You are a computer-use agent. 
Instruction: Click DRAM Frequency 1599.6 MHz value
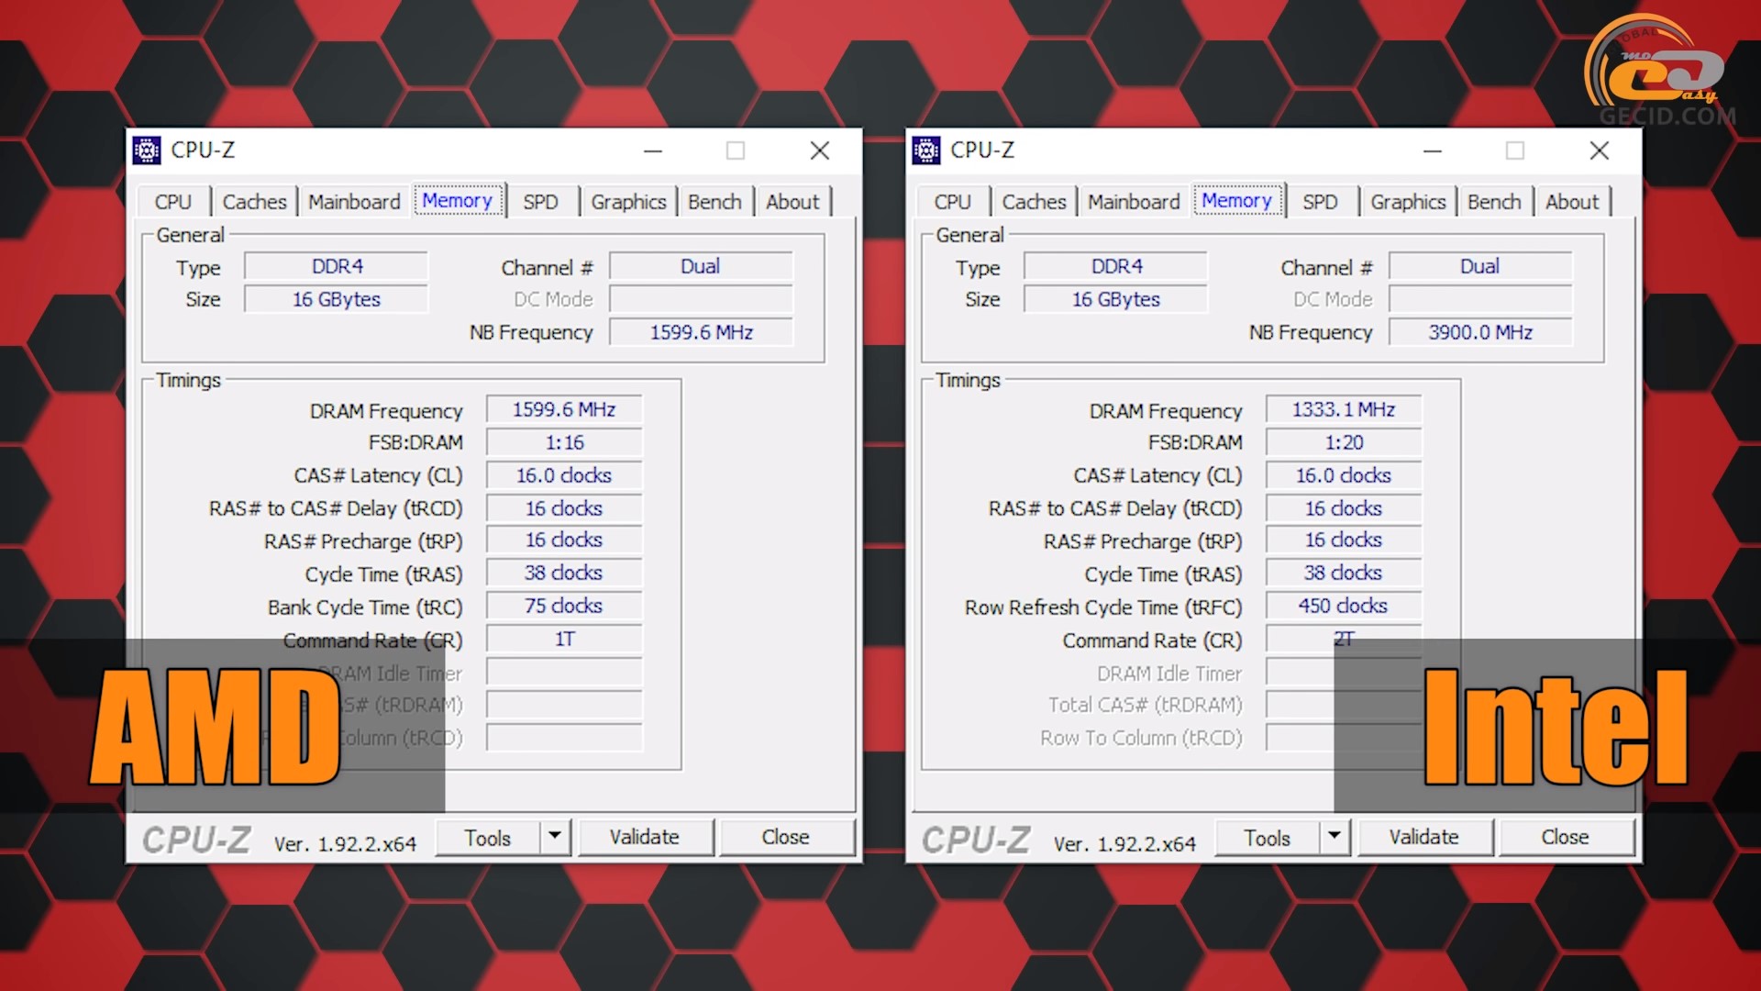[564, 409]
